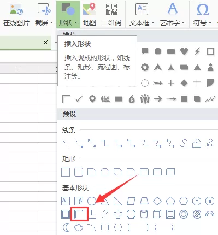Screen dimensions: 218x235
Task: Insert the money bag recommended shape
Action: click(x=132, y=99)
